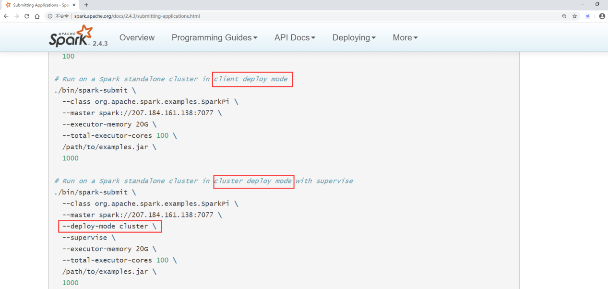This screenshot has height=289, width=608.
Task: Open a new tab with the plus button
Action: (x=86, y=5)
